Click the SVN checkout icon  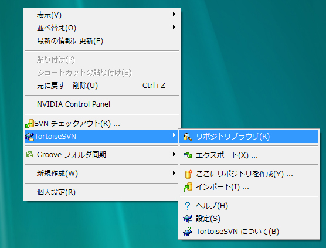coord(29,124)
